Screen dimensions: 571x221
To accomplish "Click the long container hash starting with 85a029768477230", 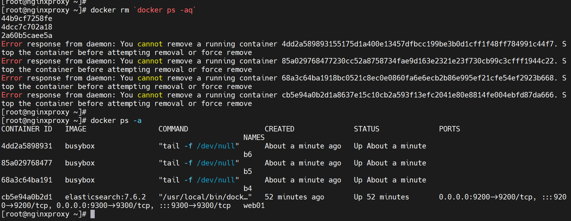I will click(418, 61).
